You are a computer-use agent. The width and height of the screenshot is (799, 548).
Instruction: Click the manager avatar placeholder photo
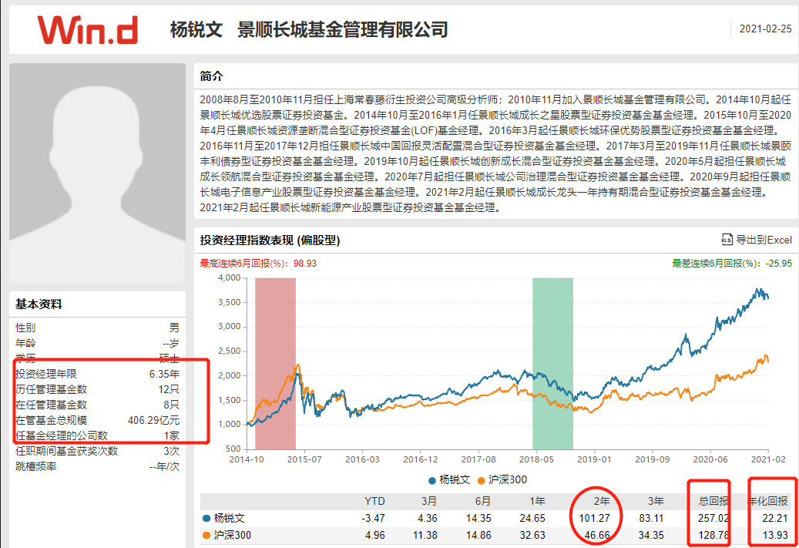(97, 173)
